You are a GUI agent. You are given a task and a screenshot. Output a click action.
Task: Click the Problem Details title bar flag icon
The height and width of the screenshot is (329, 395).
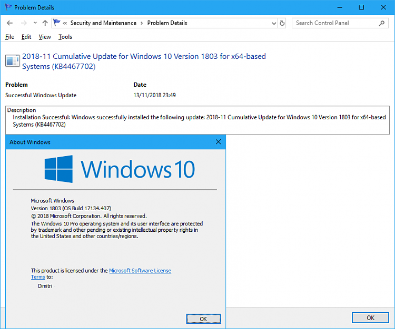coord(8,7)
